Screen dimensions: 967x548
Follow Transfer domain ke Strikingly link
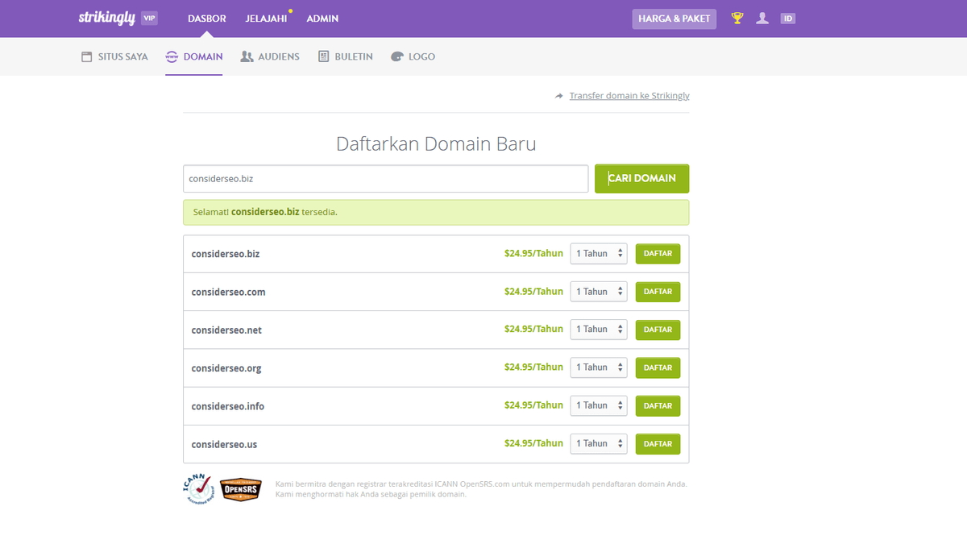(x=629, y=96)
